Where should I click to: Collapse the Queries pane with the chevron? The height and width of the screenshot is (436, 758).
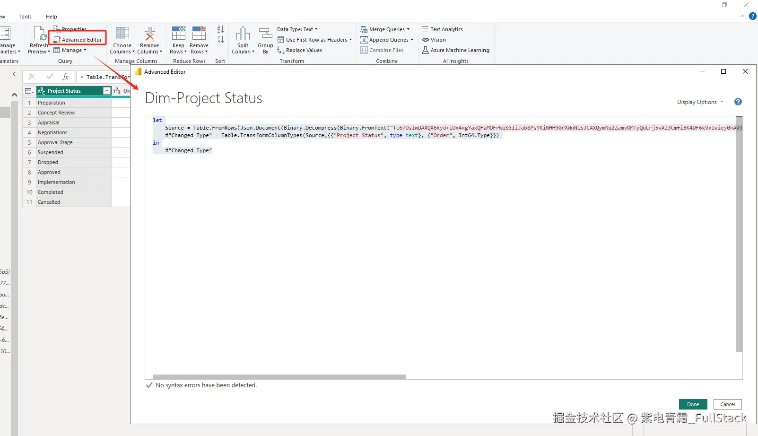pyautogui.click(x=14, y=74)
